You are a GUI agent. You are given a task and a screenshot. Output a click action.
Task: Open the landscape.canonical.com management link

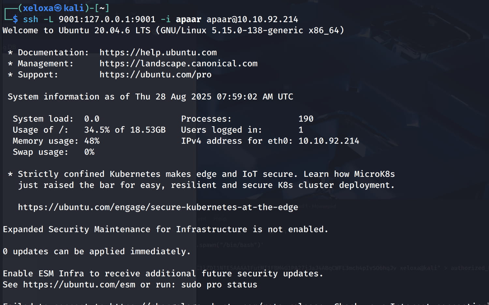pos(178,64)
